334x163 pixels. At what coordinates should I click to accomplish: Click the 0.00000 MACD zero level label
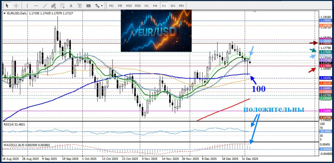(x=326, y=149)
